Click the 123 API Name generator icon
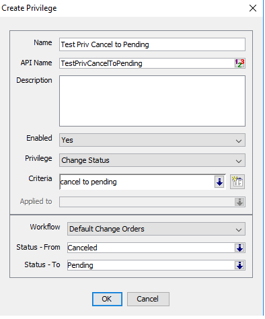The width and height of the screenshot is (265, 319). pyautogui.click(x=239, y=63)
